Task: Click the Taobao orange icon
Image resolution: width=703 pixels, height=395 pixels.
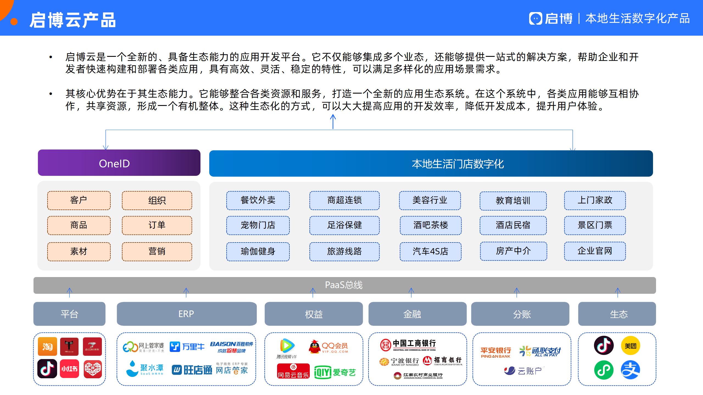Action: 47,346
